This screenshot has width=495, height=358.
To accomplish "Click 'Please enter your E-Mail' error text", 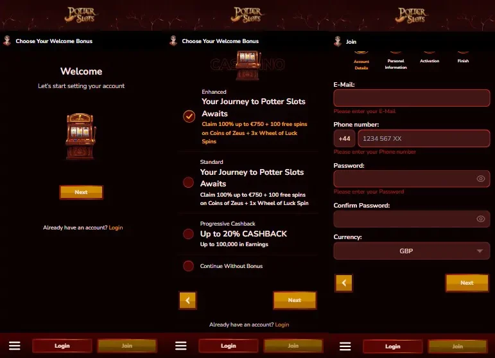I will pyautogui.click(x=365, y=111).
